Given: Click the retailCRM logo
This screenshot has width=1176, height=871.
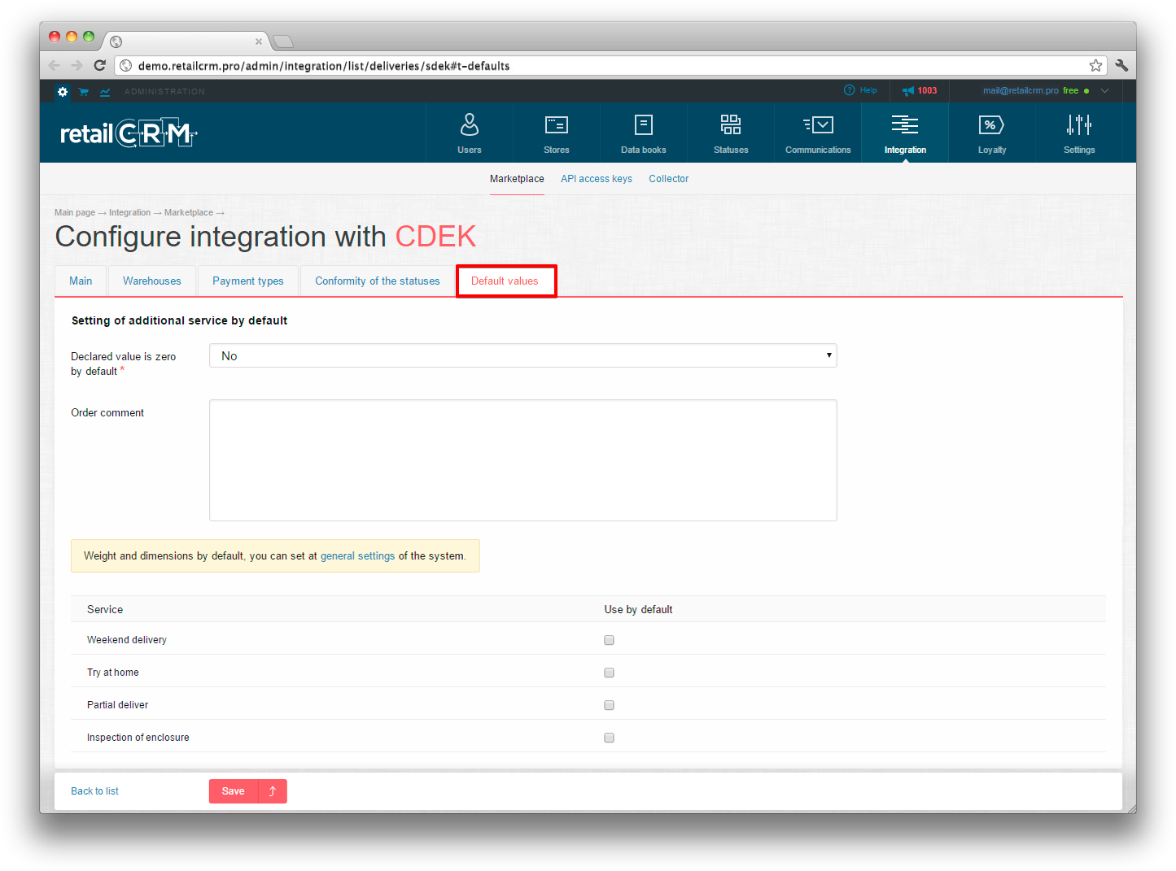Looking at the screenshot, I should pos(129,133).
